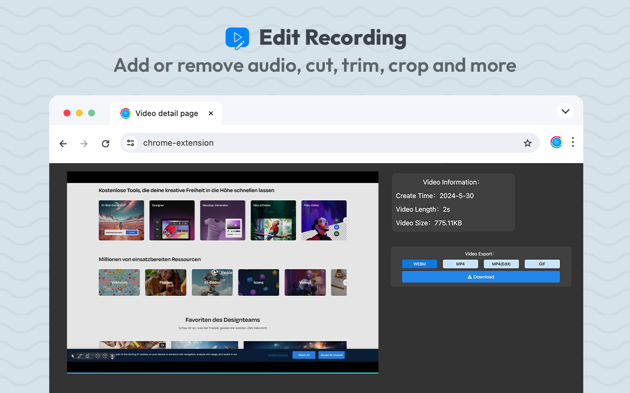Stop the recording using the X icon
The image size is (630, 393).
pos(104,356)
